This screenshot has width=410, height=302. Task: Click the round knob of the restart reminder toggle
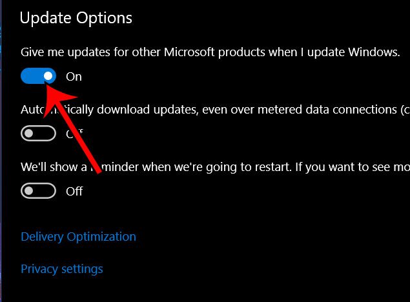pyautogui.click(x=29, y=191)
